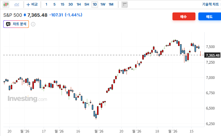Click the 17 date axis label
Image resolution: width=221 pixels, height=136 pixels.
coord(44,131)
